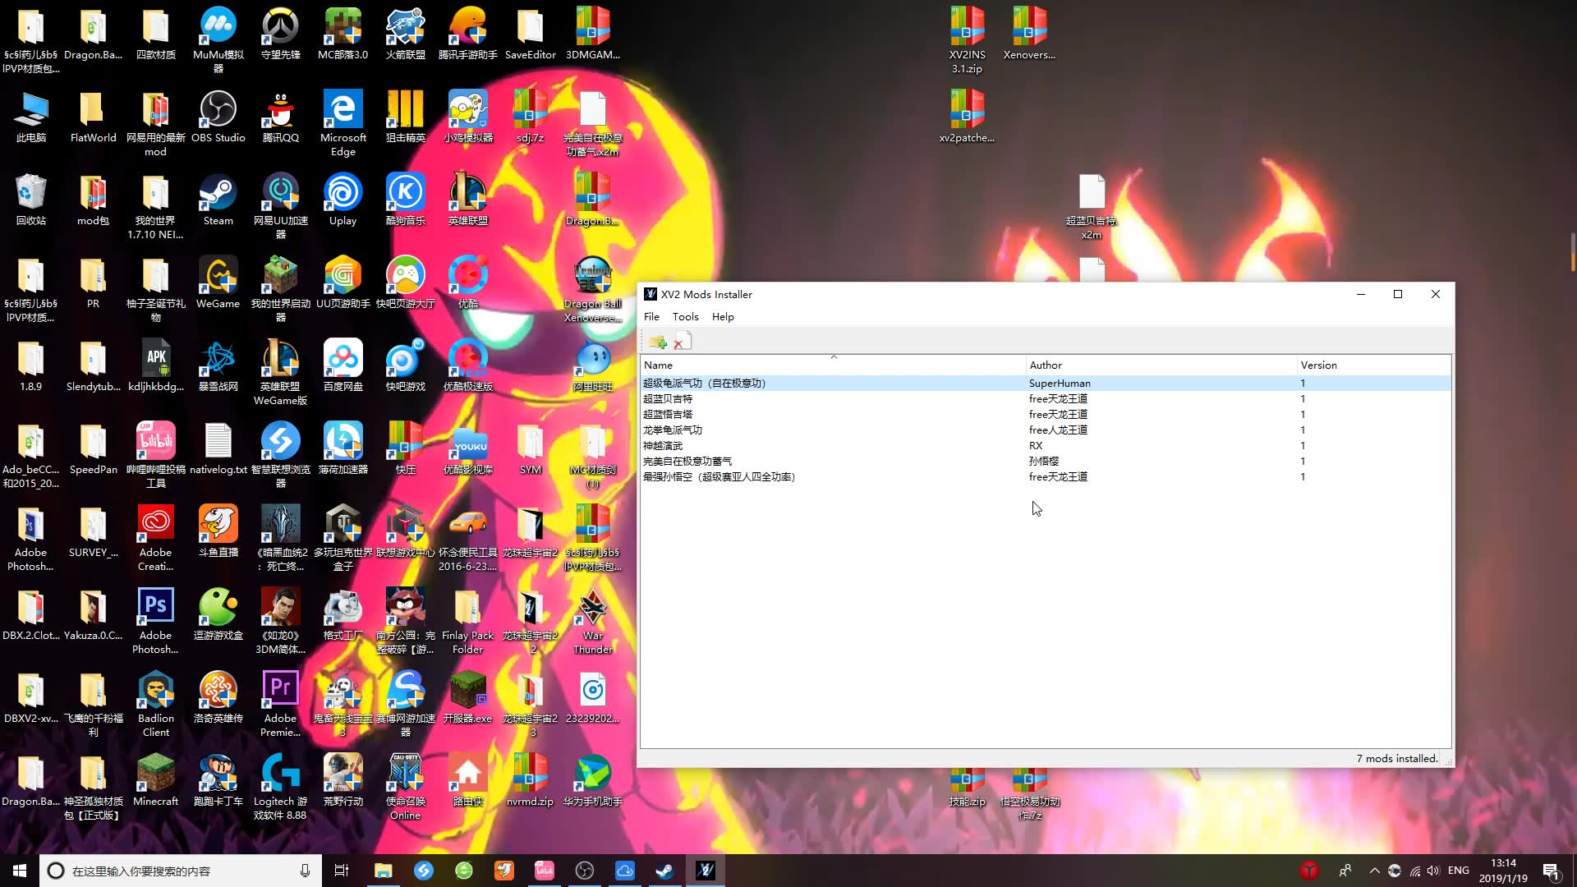
Task: Click the XV2 Mods Installer taskbar icon
Action: click(x=706, y=871)
